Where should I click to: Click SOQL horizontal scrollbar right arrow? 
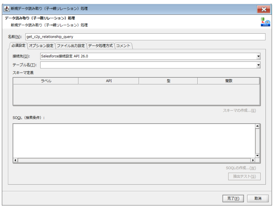[x=253, y=160]
